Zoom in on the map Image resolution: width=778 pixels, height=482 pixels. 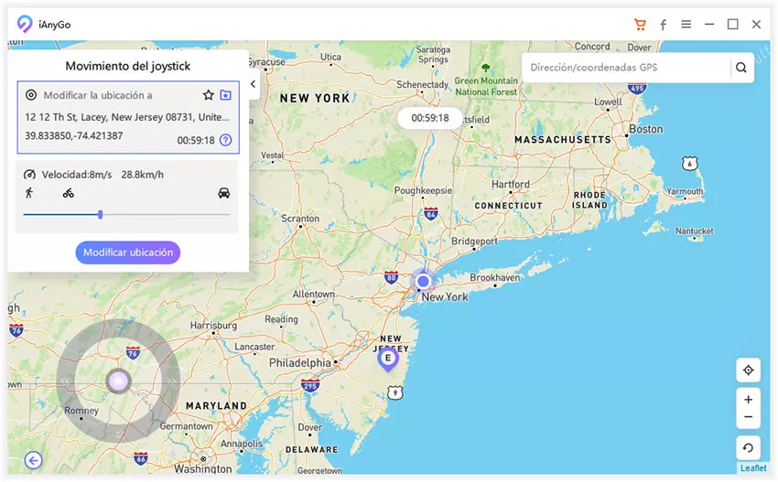748,400
